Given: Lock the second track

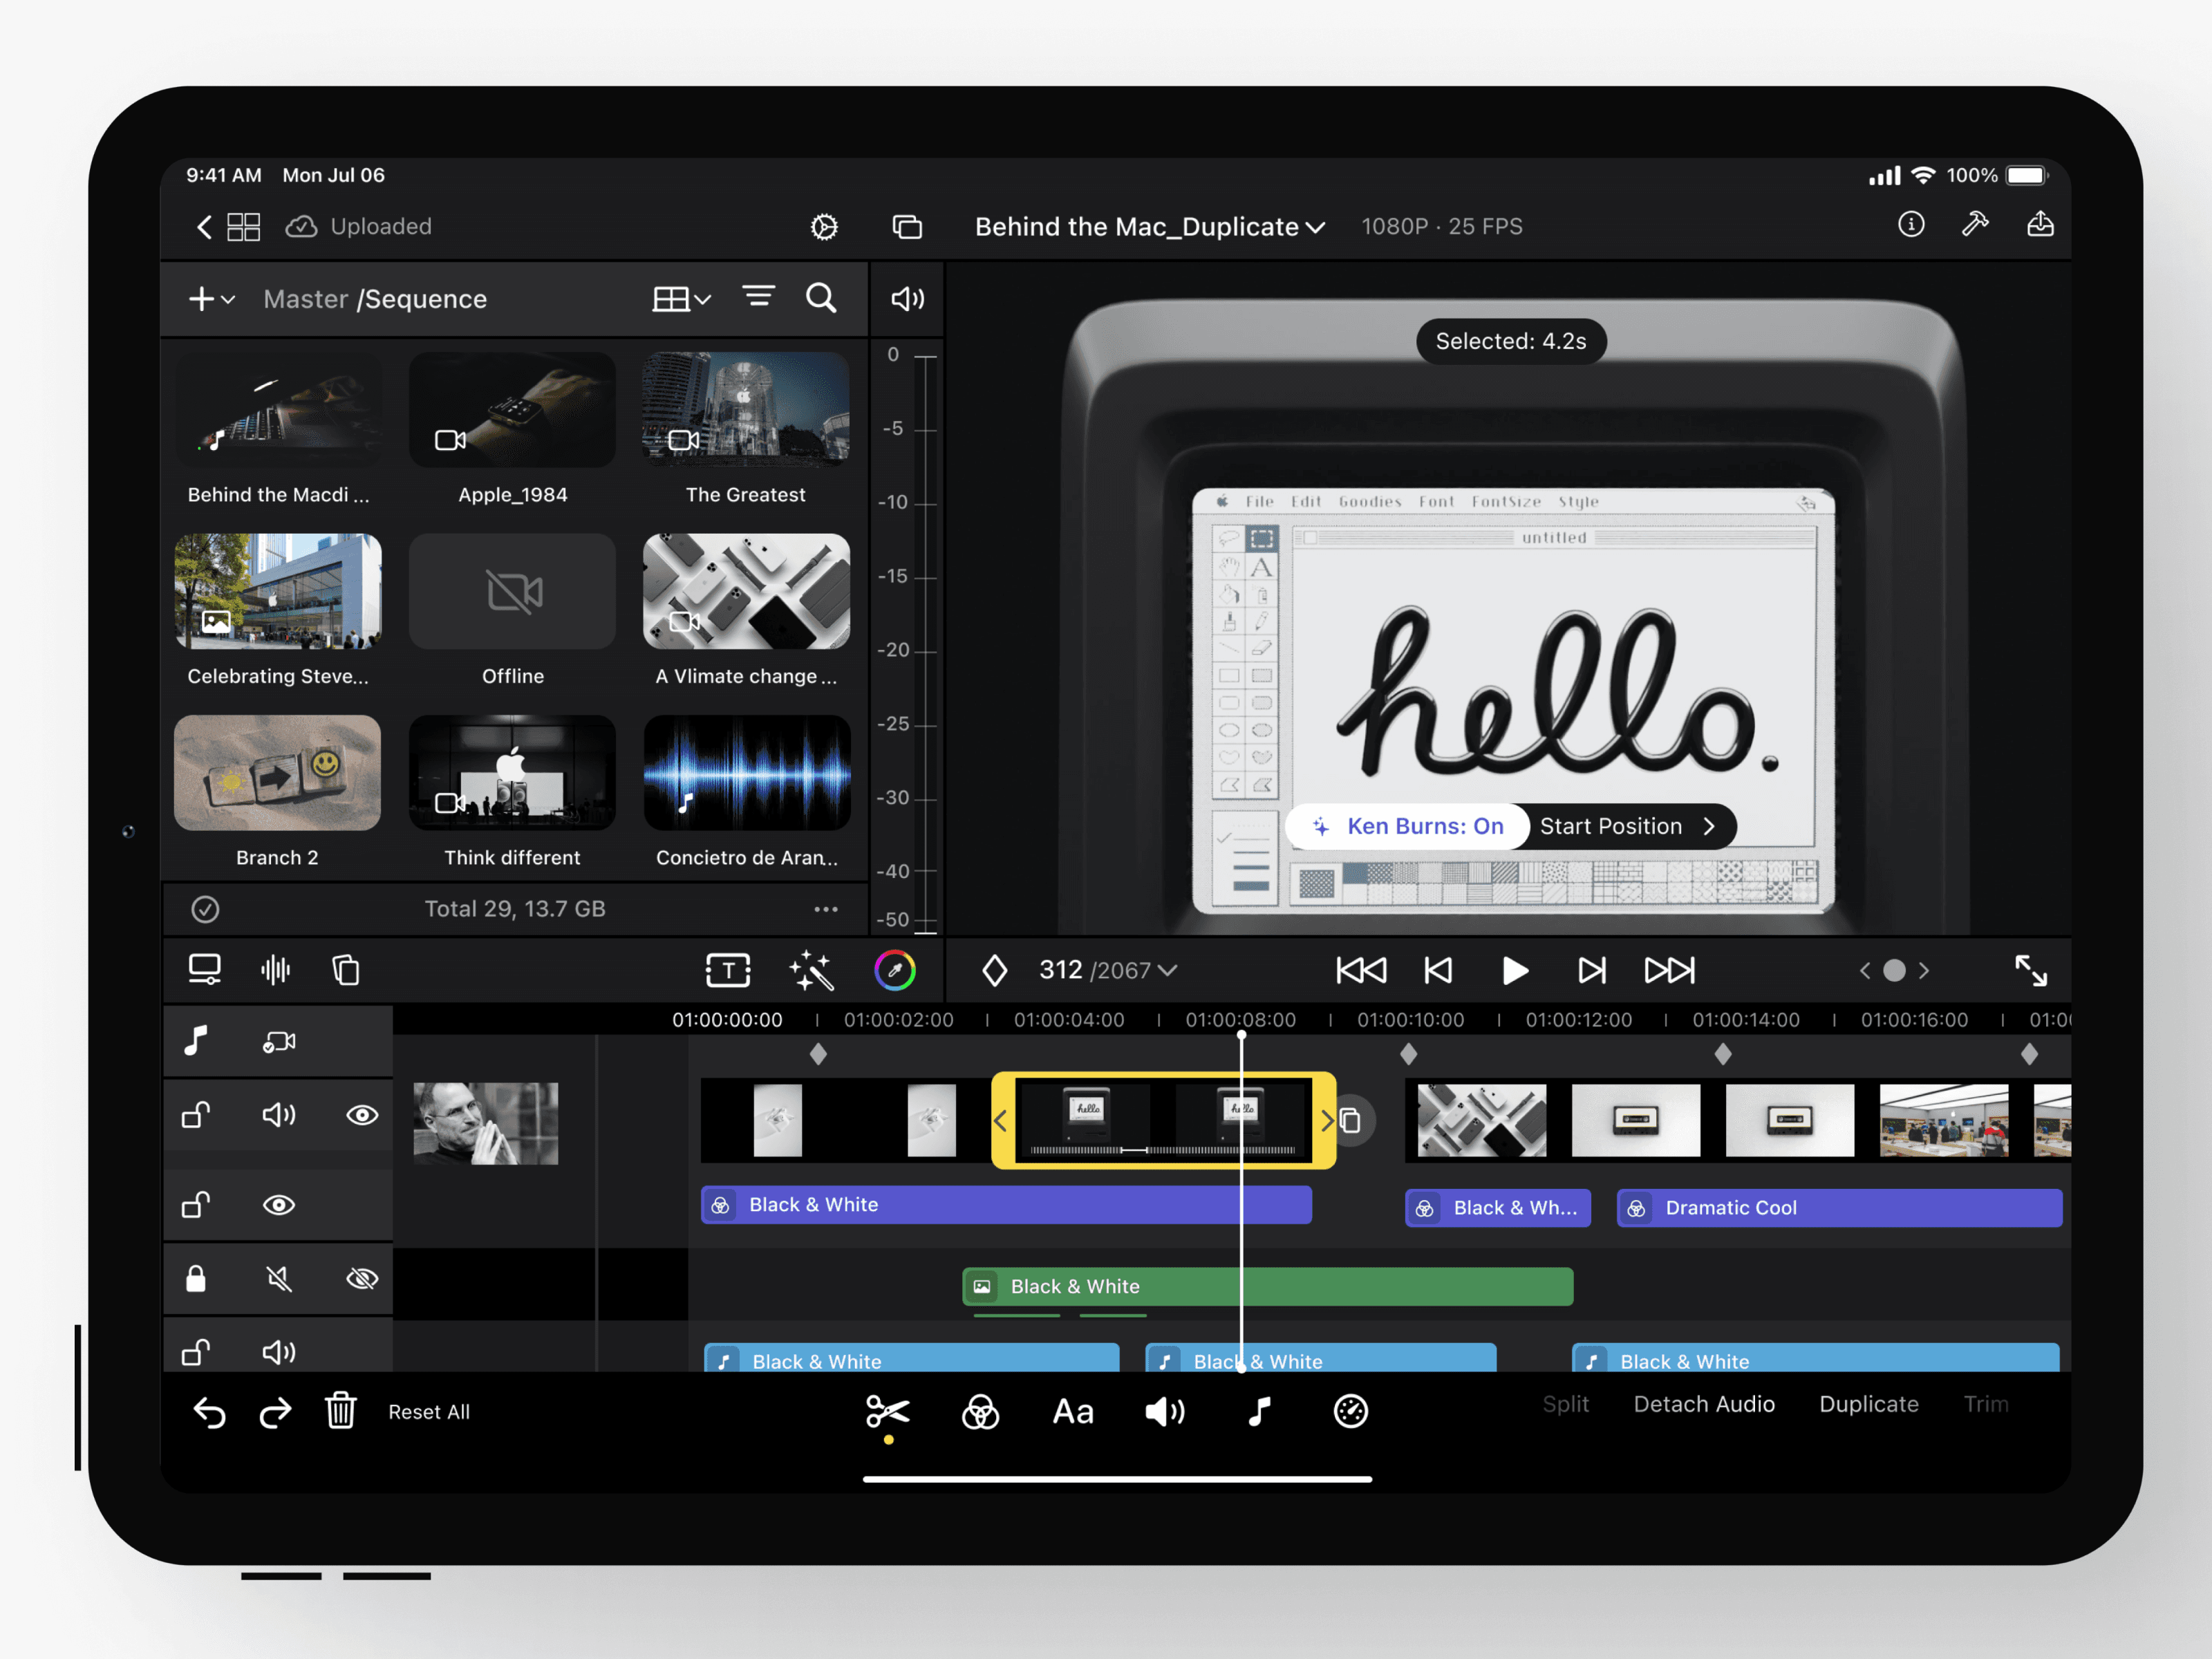Looking at the screenshot, I should point(196,1205).
